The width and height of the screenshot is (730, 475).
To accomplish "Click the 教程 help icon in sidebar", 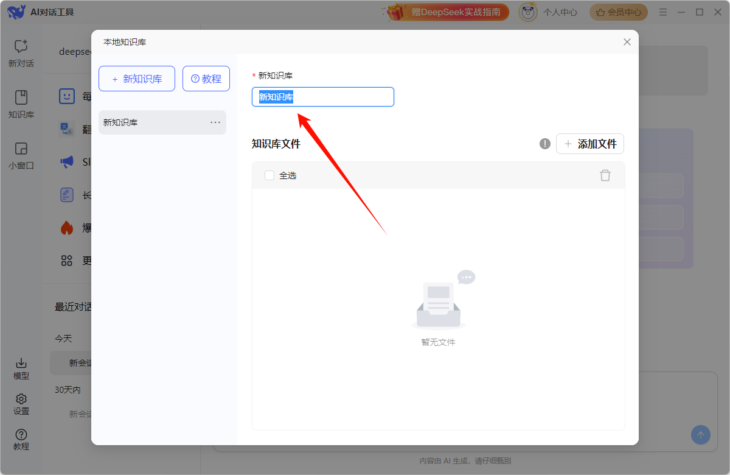I will pos(21,435).
